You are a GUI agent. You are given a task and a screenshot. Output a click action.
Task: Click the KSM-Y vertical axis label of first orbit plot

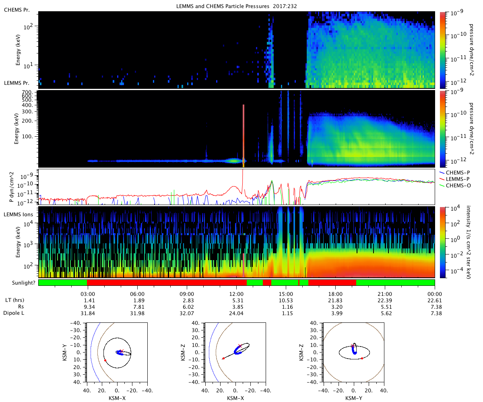pos(64,352)
